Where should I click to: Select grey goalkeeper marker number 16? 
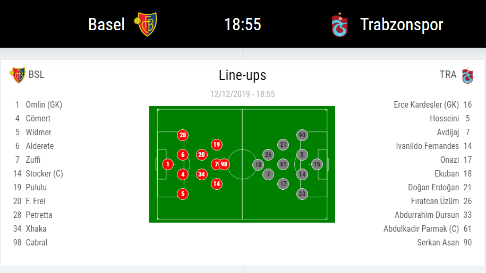[x=317, y=164]
